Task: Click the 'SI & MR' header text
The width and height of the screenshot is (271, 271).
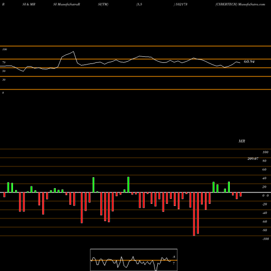Action: tap(29, 4)
